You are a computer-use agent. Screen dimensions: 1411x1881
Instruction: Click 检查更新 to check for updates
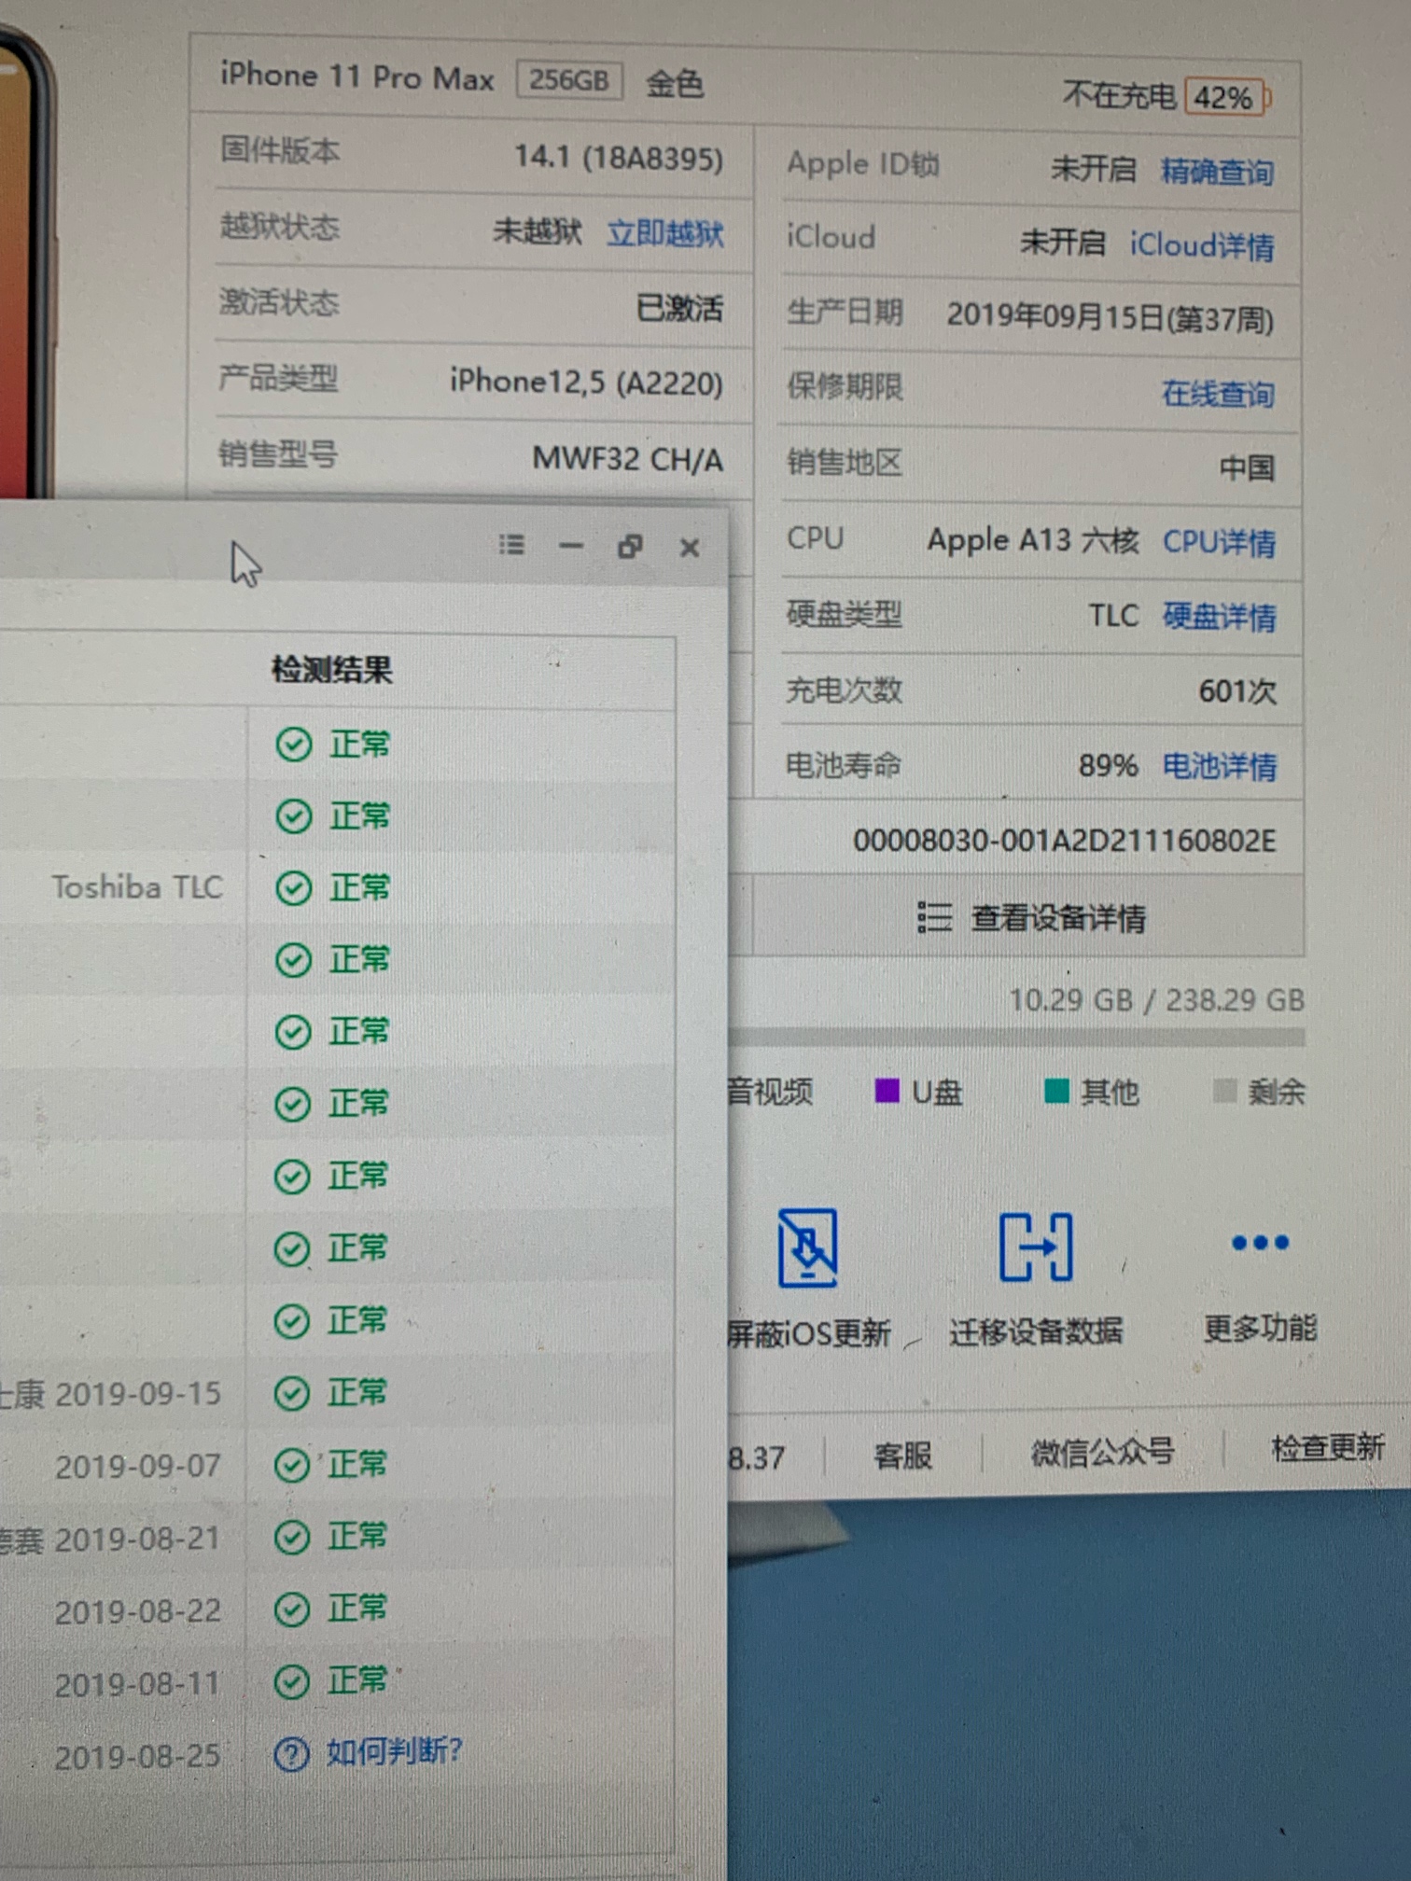(1327, 1448)
